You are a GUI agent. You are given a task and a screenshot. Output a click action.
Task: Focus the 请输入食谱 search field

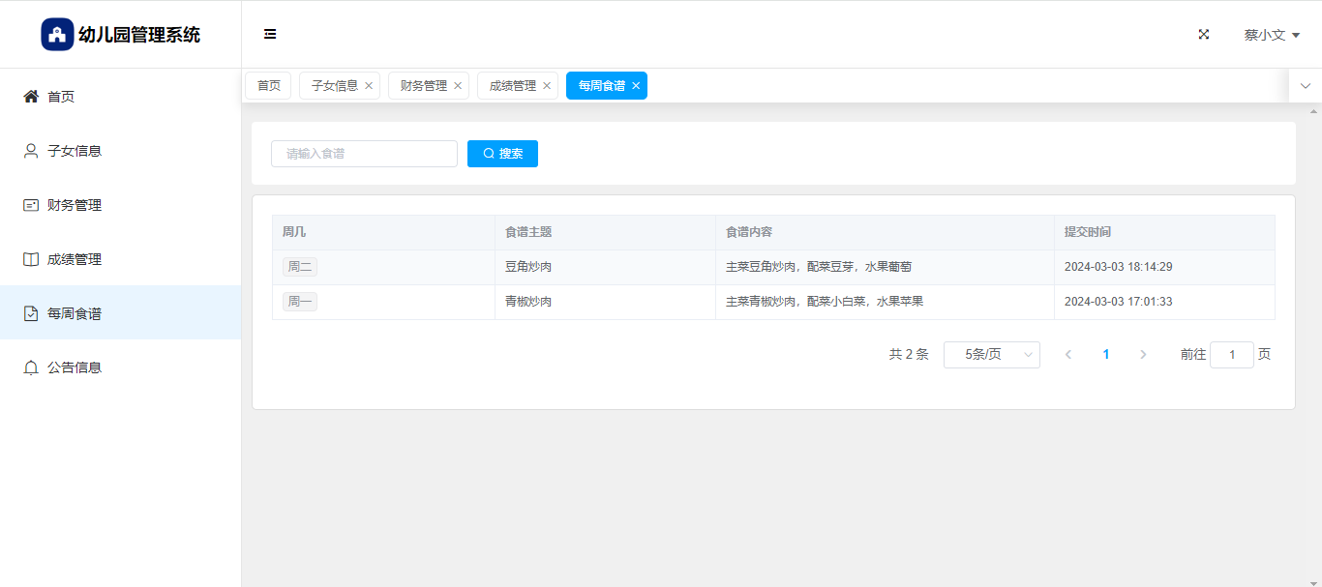coord(364,154)
